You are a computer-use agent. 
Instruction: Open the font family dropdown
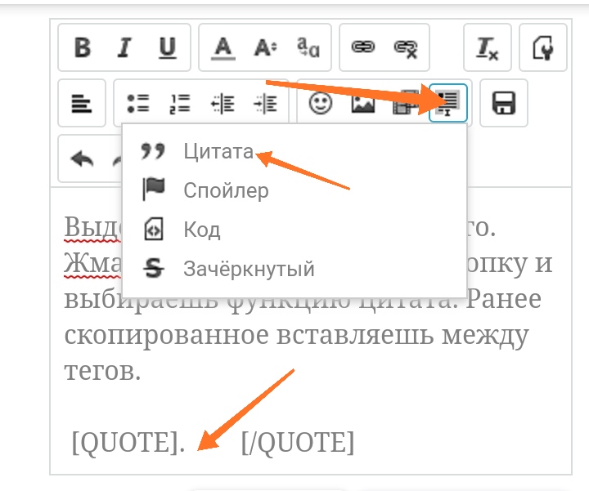point(308,48)
